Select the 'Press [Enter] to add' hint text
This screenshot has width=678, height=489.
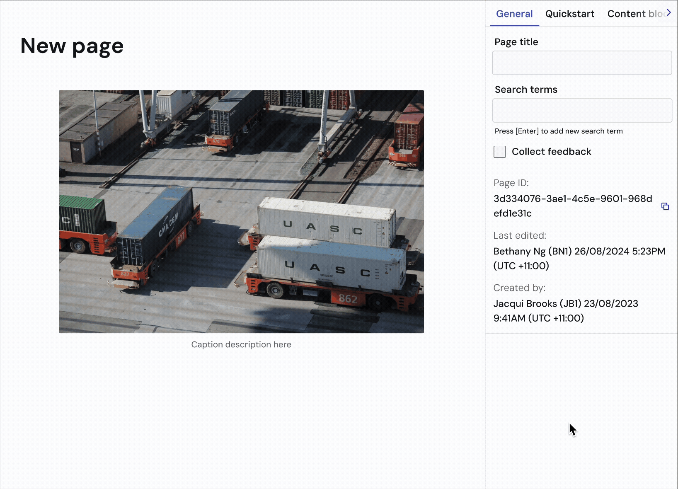(x=559, y=131)
